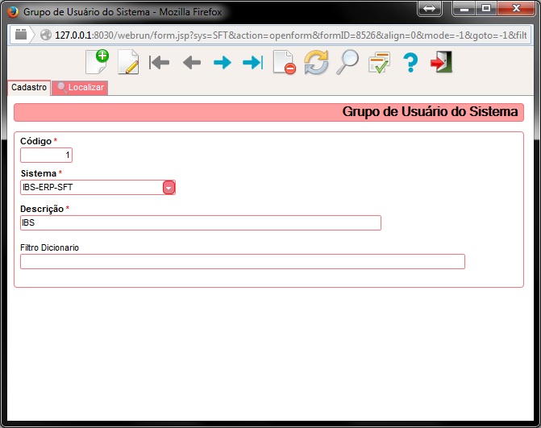Viewport: 541px width, 428px height.
Task: Go to the next record arrow
Action: (x=223, y=63)
